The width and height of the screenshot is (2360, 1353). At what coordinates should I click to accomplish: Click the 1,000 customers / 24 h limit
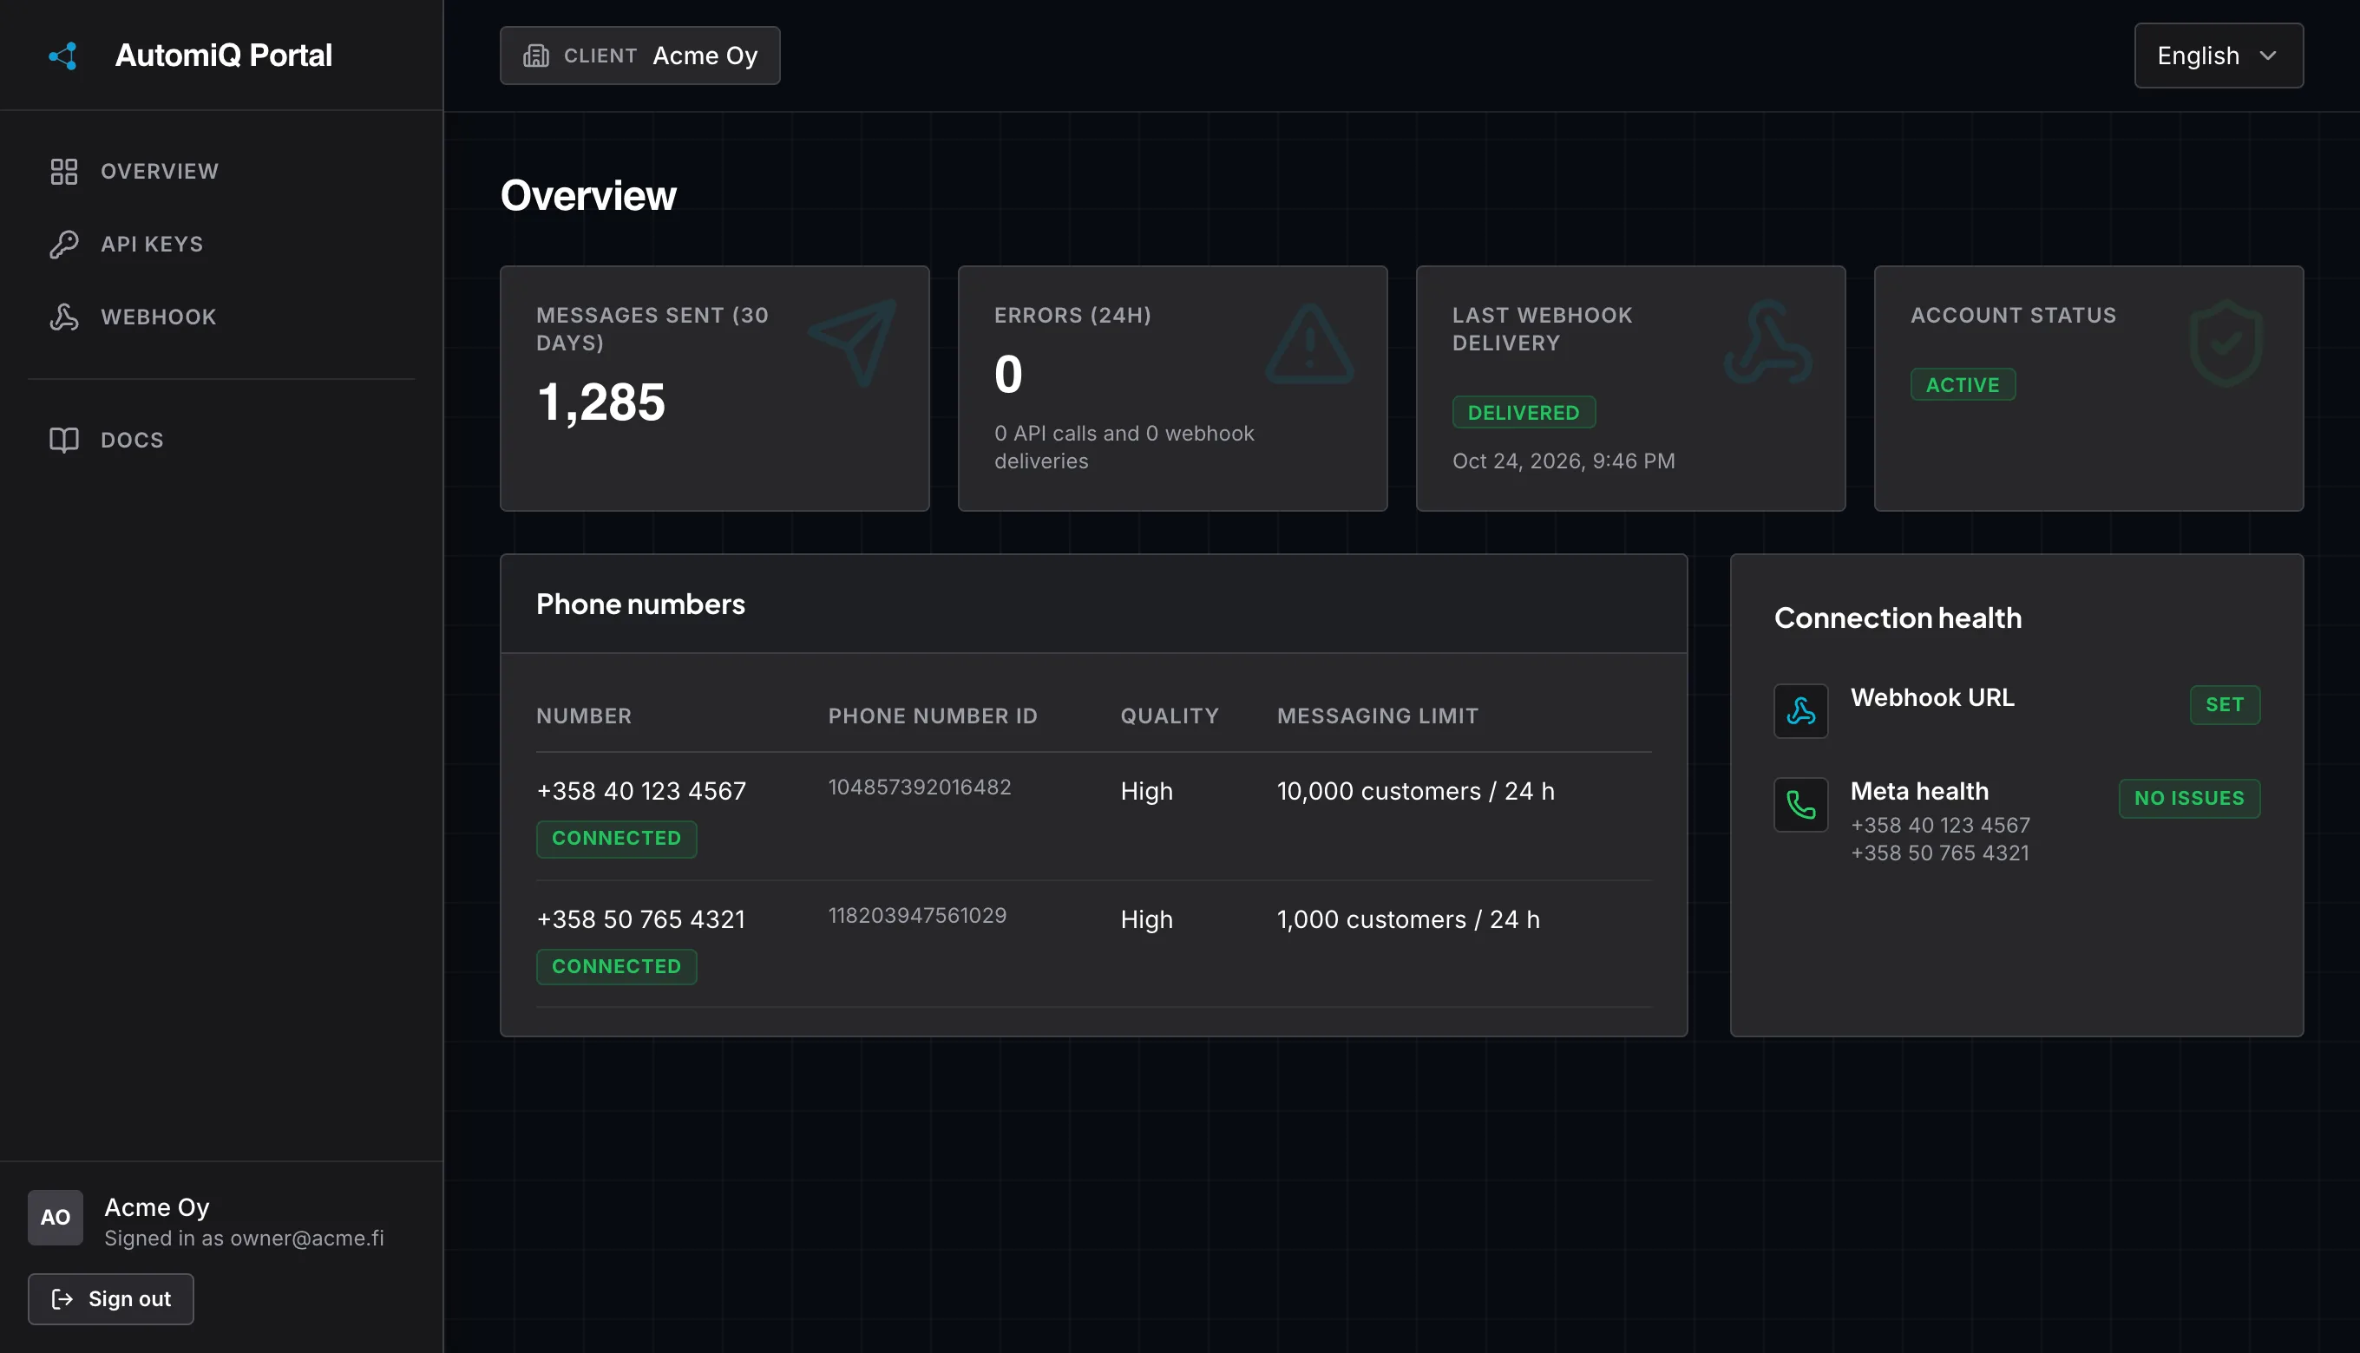point(1407,919)
